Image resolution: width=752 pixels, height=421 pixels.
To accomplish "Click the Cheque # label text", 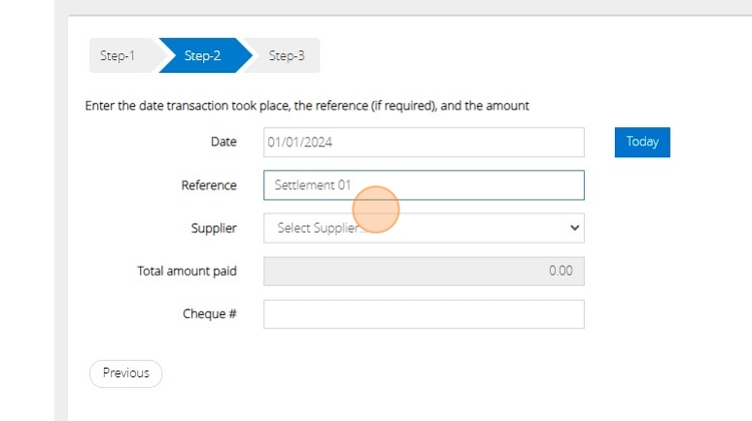I will click(x=210, y=314).
